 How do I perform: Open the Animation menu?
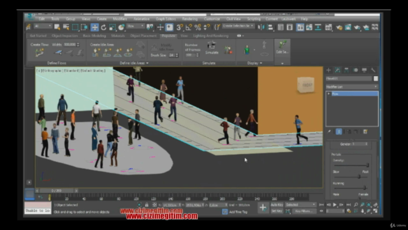click(x=142, y=19)
